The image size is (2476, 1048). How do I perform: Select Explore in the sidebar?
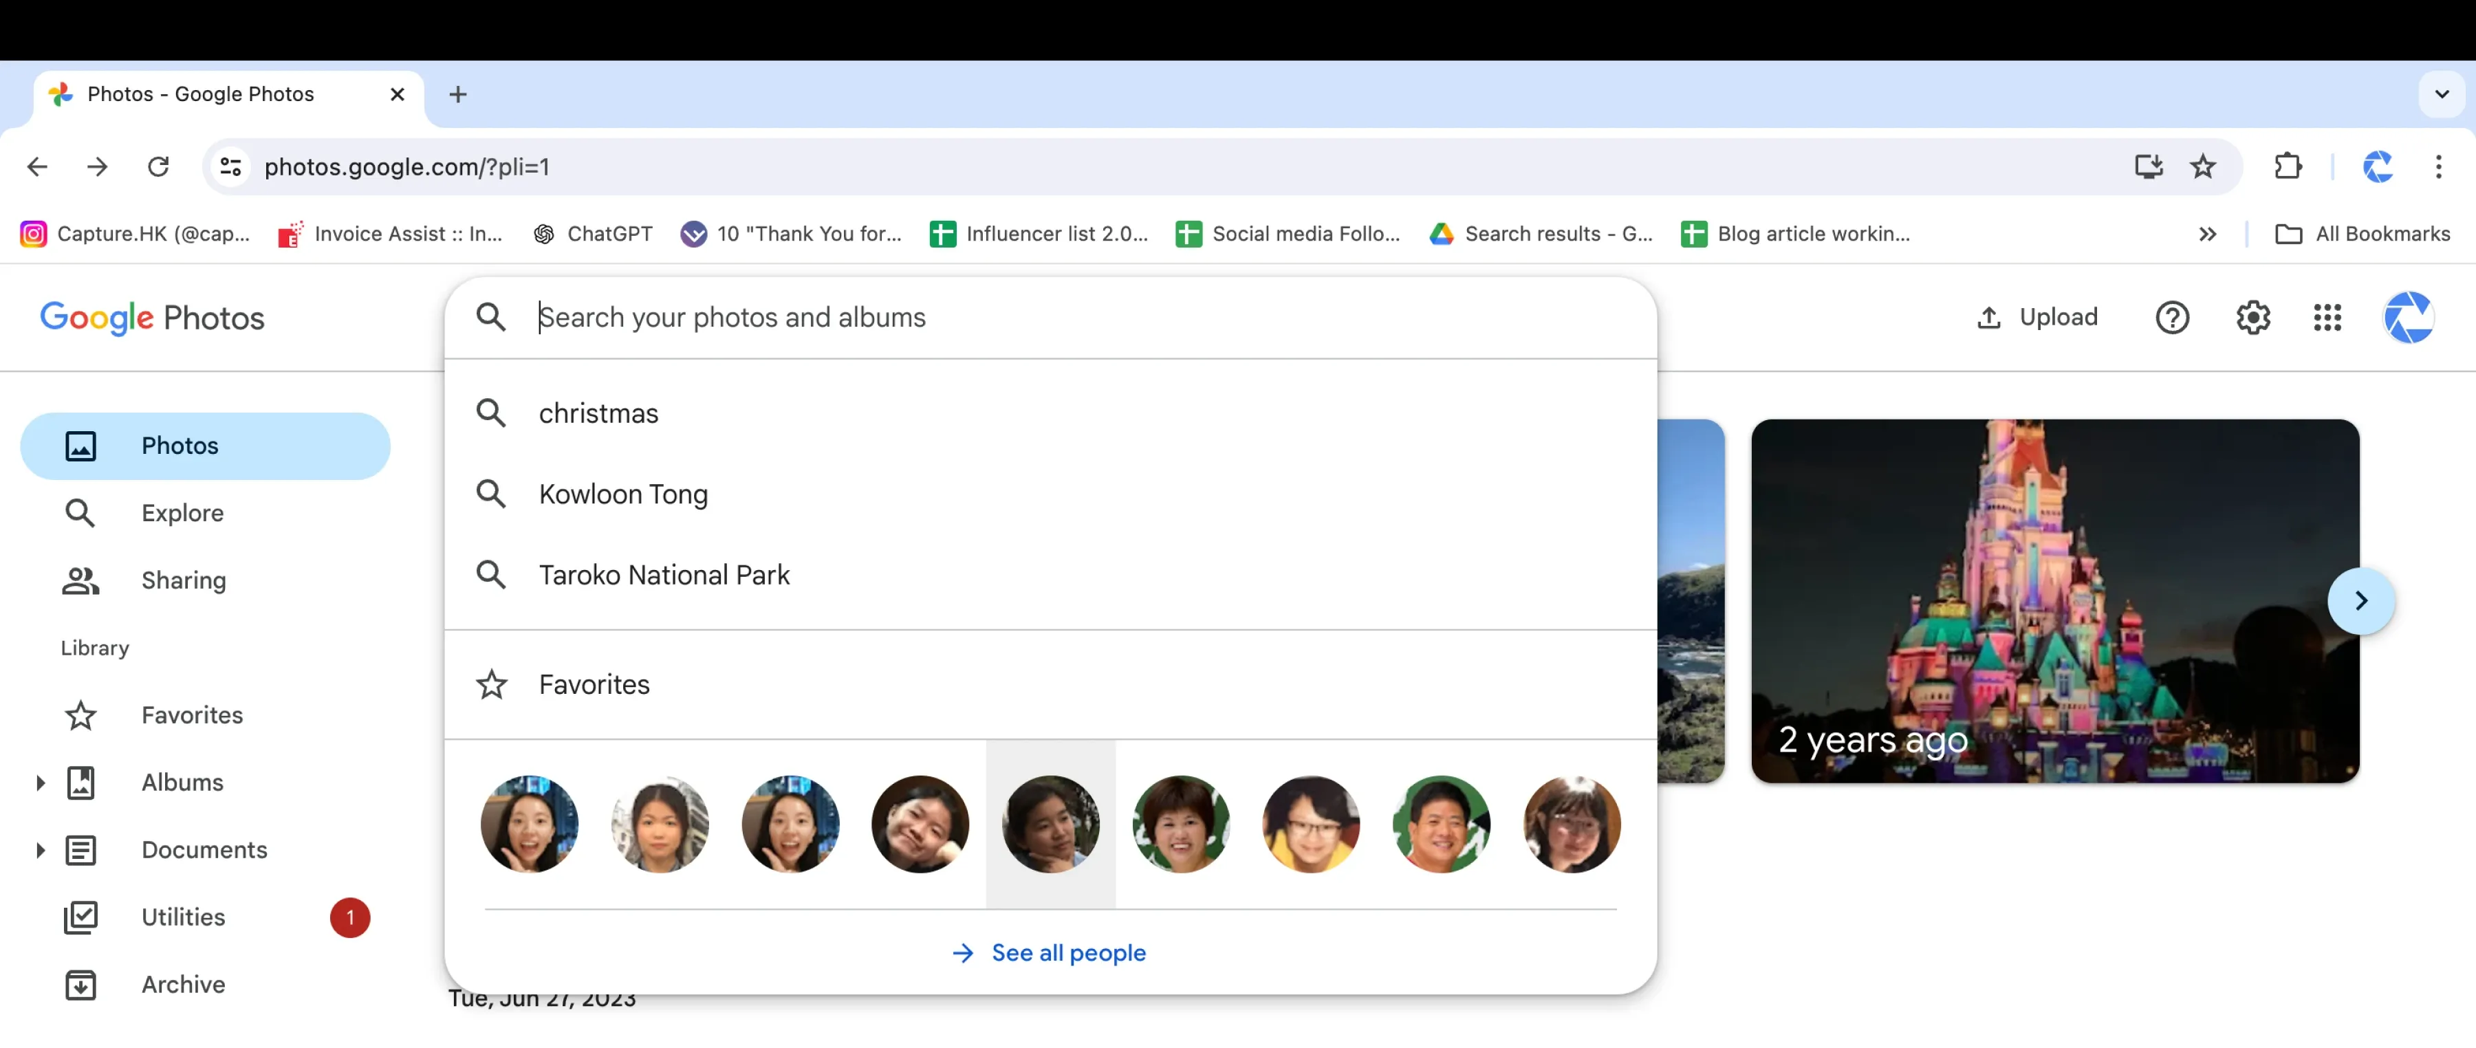182,513
